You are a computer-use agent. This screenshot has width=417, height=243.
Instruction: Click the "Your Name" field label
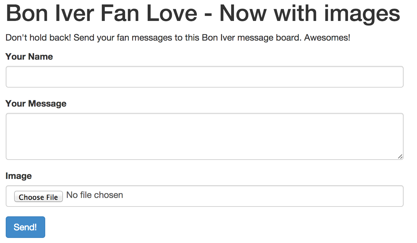[29, 57]
